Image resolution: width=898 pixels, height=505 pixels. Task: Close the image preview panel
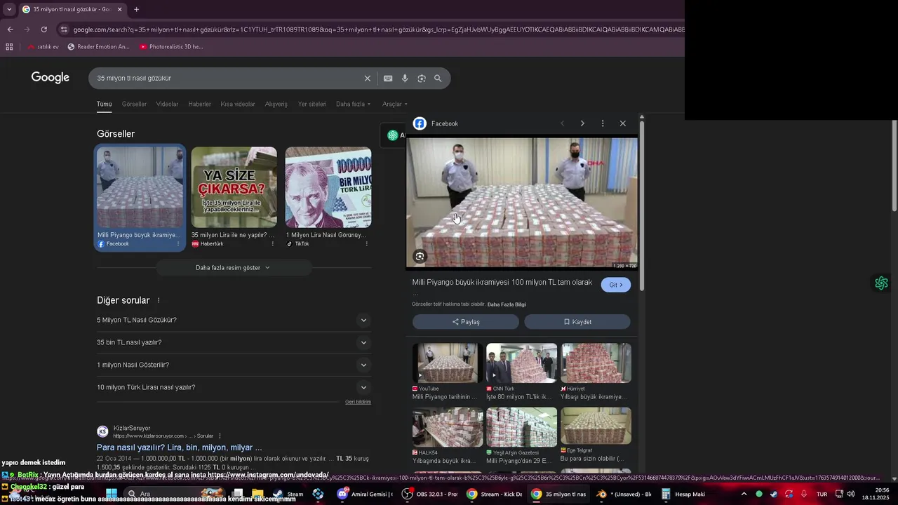622,123
